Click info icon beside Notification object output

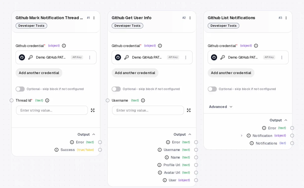pyautogui.click(x=249, y=136)
